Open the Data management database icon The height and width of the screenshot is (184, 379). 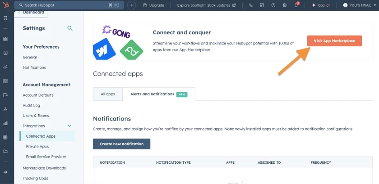coord(5,137)
